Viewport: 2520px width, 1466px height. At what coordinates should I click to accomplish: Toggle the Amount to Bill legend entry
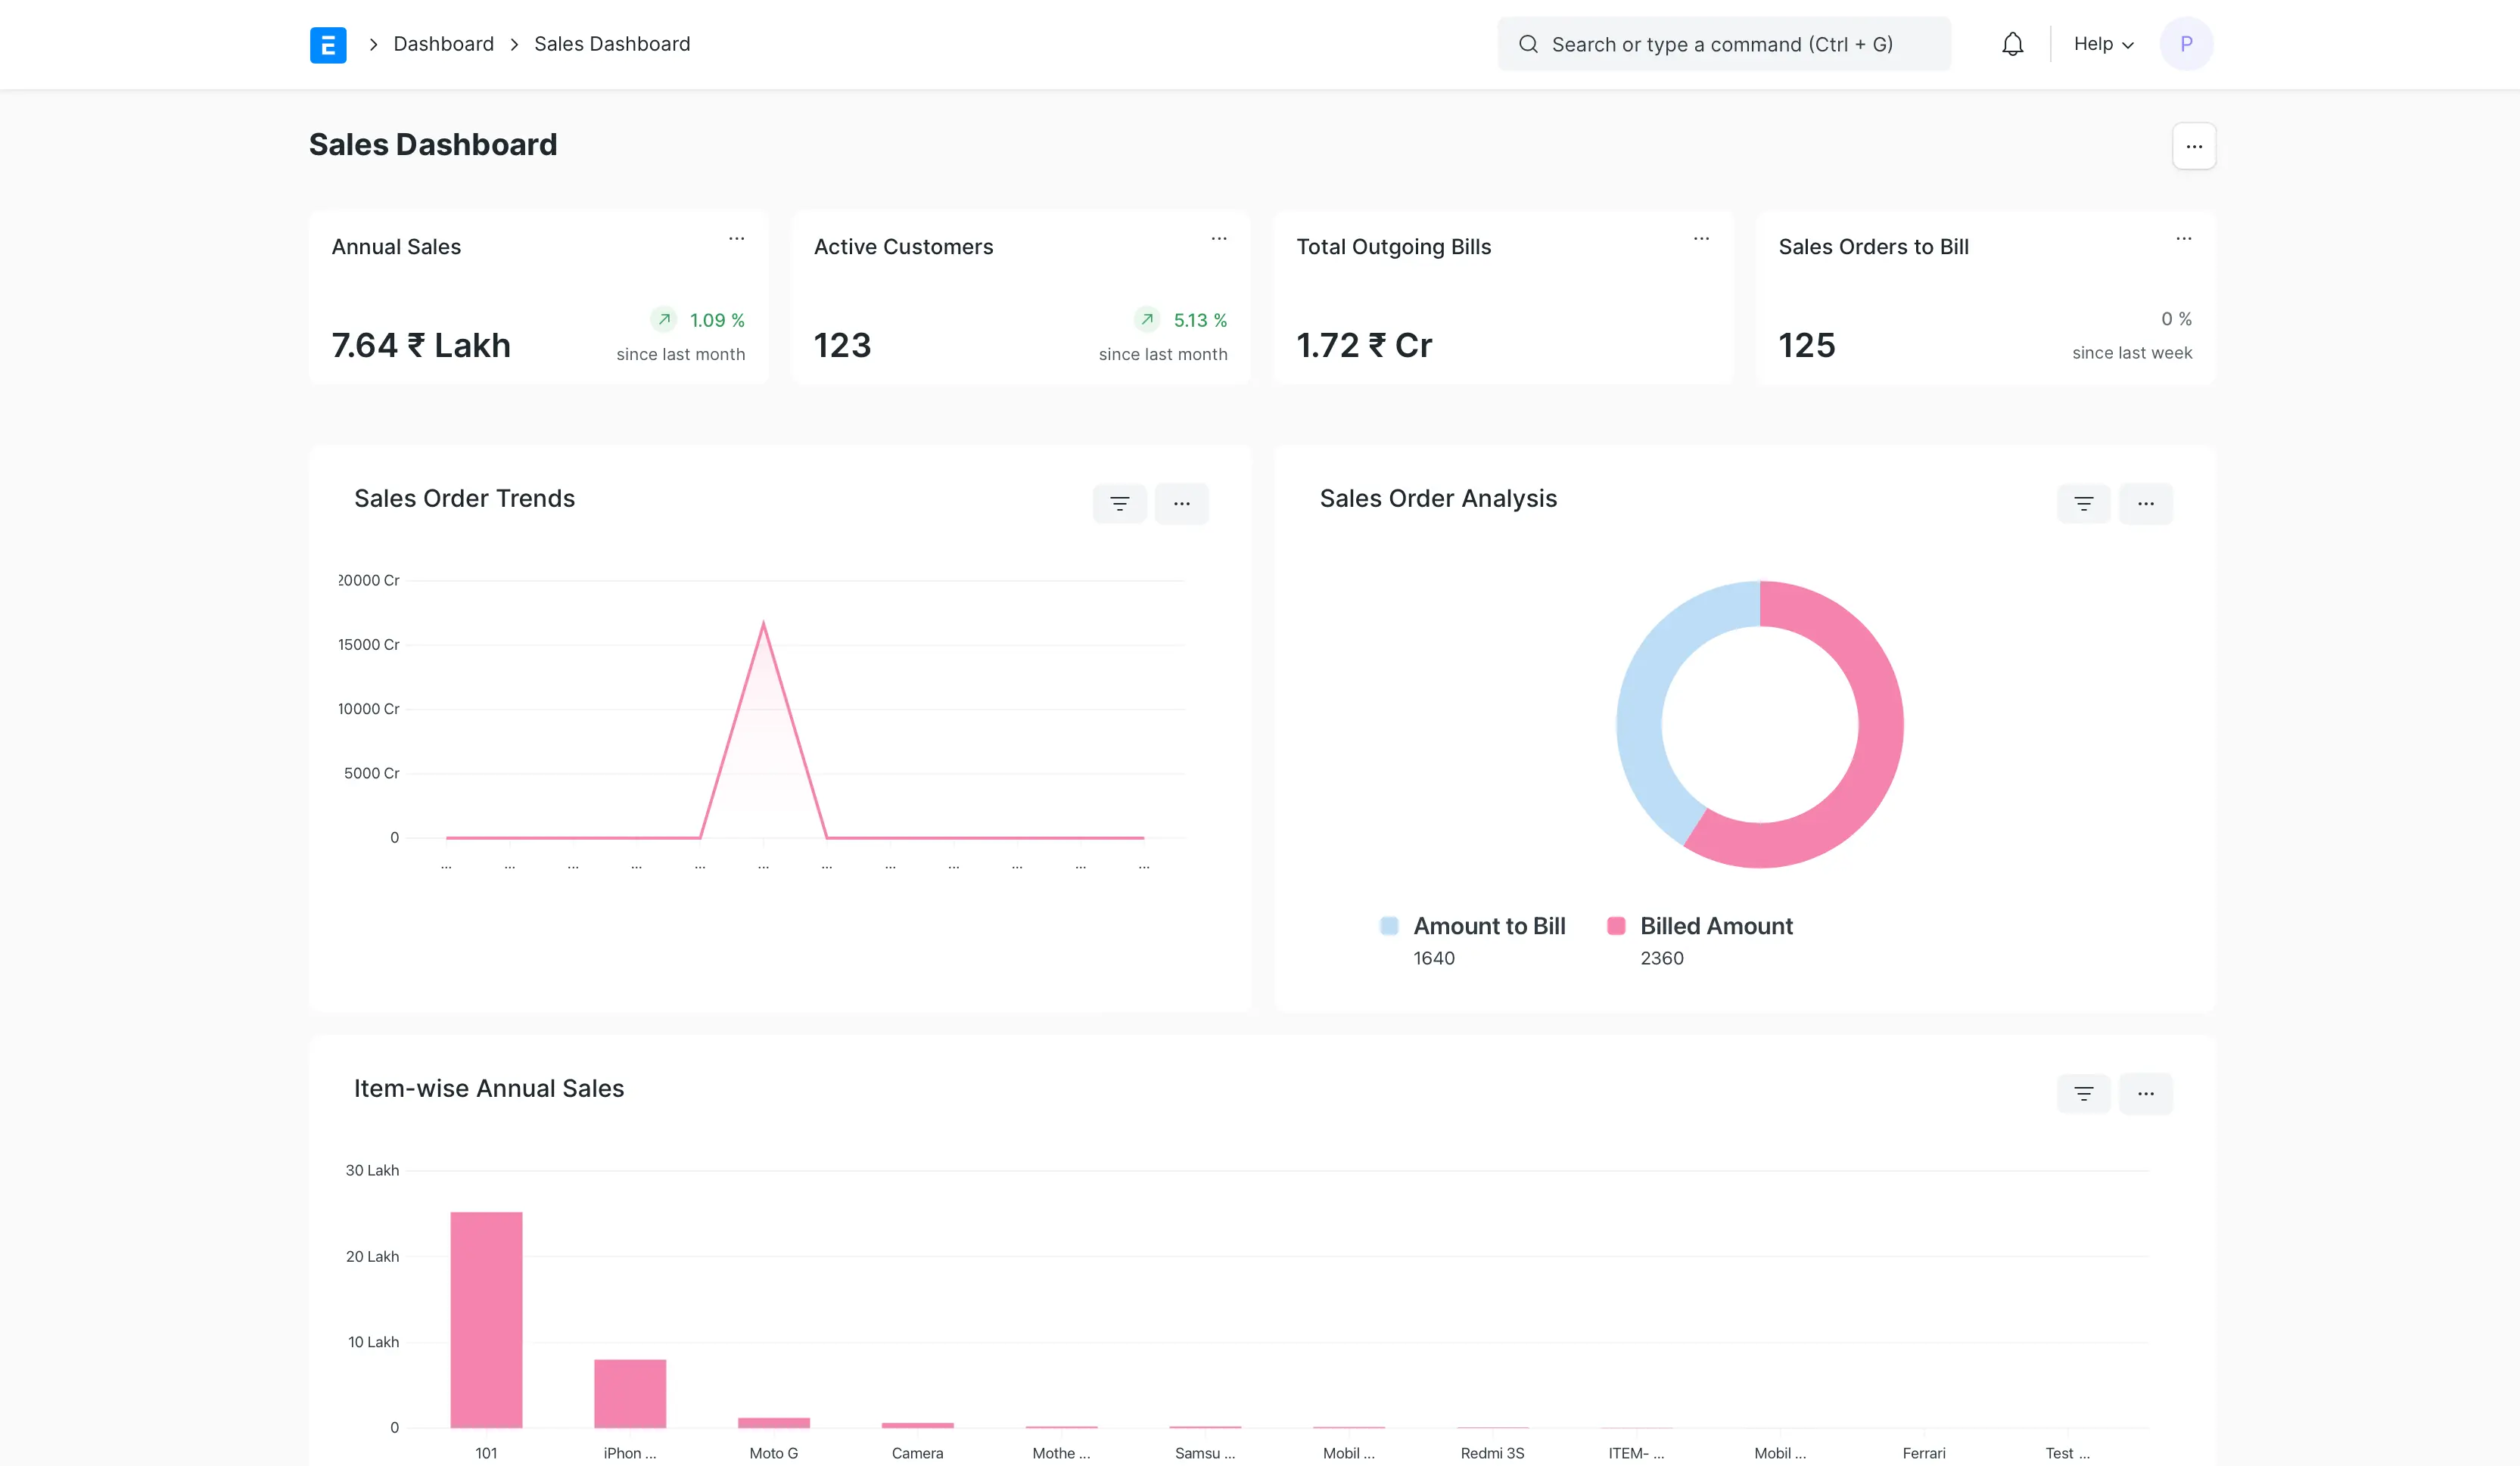click(1471, 925)
